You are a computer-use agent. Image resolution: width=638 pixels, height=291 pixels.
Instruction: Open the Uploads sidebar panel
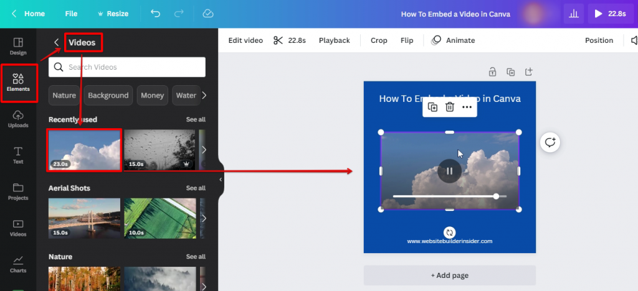pos(18,119)
